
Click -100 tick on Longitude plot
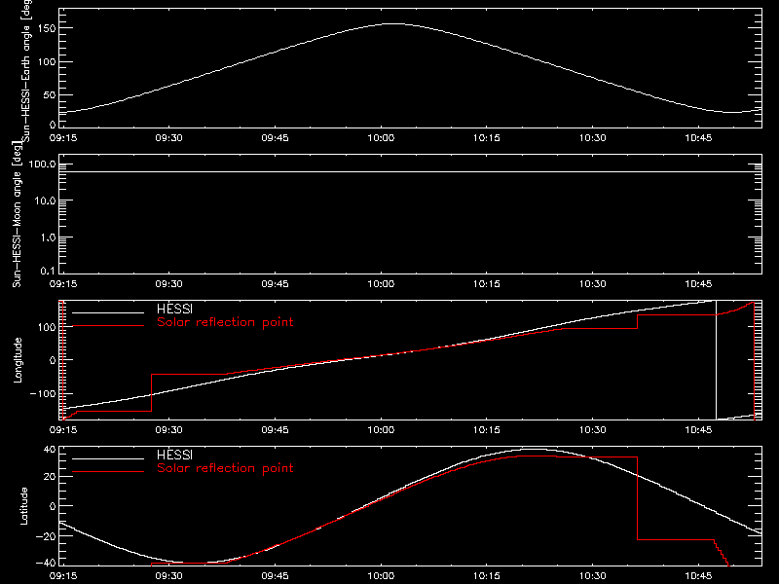point(43,393)
